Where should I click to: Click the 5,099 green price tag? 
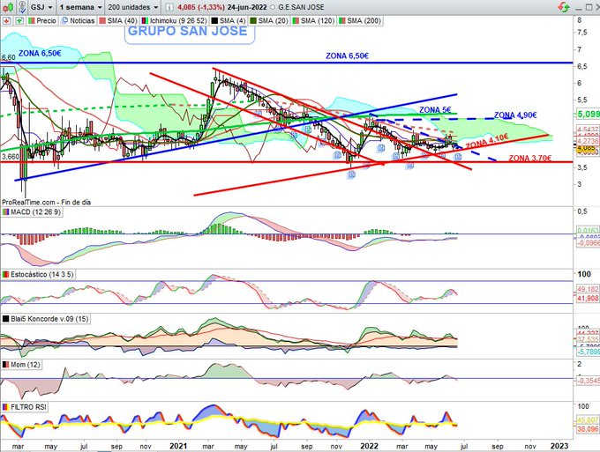[588, 114]
